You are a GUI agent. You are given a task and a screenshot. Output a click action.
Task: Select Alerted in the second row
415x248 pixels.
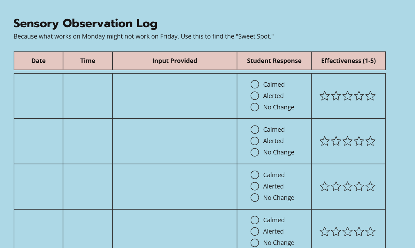click(x=255, y=141)
